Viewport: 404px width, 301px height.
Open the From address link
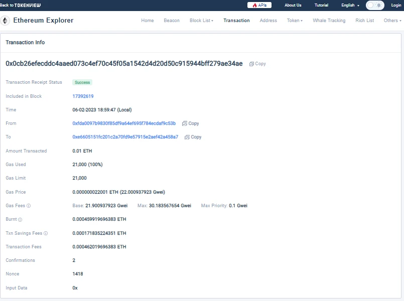(x=124, y=123)
